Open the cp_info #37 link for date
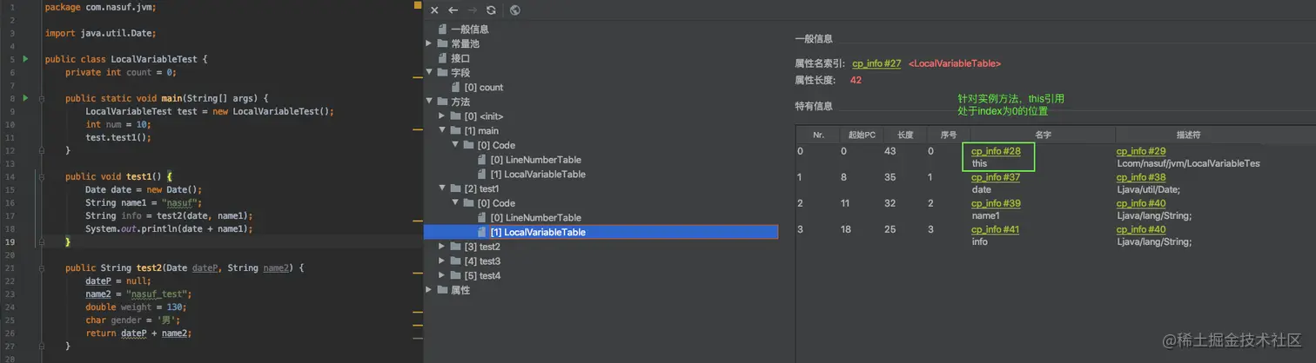 [x=996, y=177]
